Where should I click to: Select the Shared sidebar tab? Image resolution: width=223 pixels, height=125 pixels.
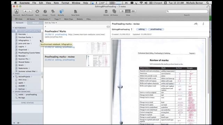click(x=35, y=23)
